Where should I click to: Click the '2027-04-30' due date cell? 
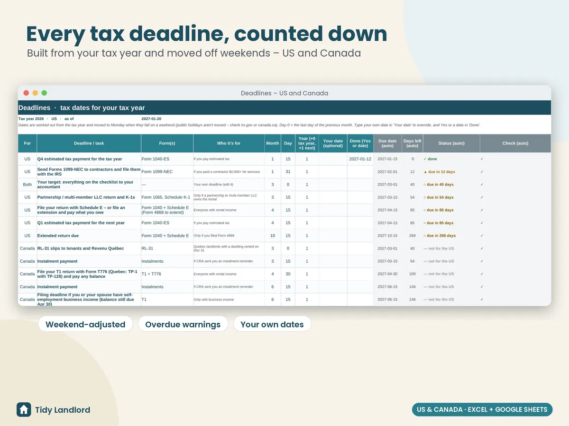tap(387, 274)
